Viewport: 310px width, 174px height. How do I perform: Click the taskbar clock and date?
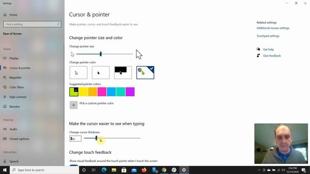click(x=293, y=170)
